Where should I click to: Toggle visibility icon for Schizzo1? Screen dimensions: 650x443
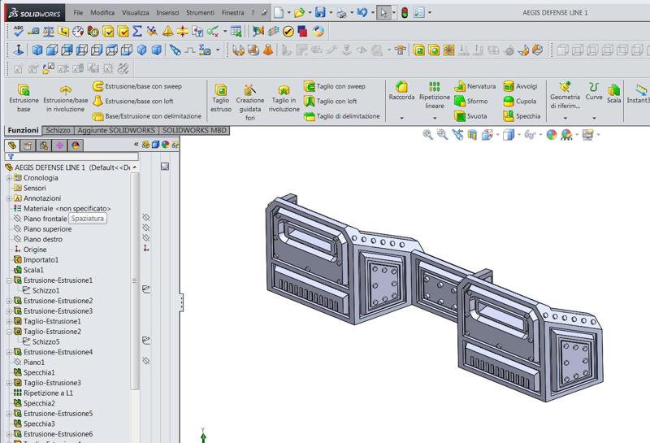(x=146, y=289)
